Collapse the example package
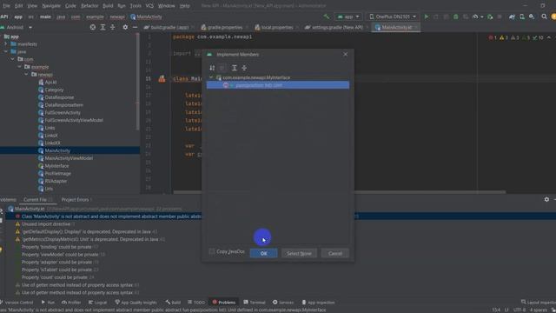 [19, 67]
